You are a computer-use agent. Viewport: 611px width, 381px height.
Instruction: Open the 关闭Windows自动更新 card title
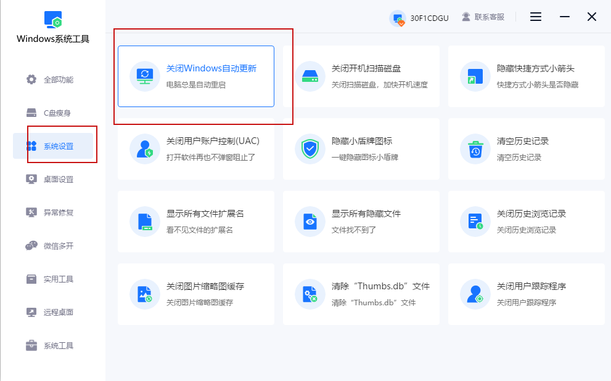point(211,68)
